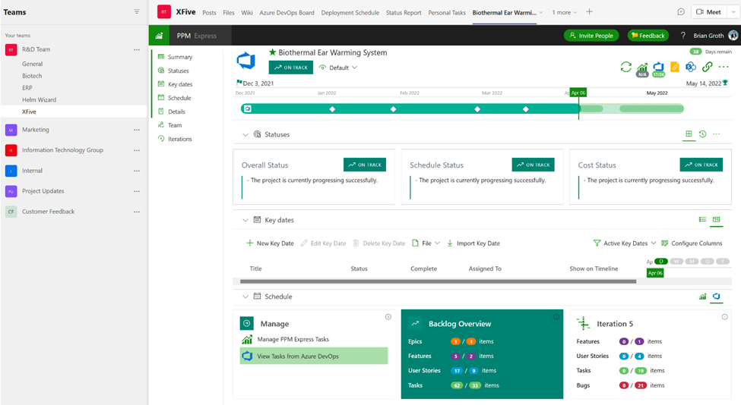Click the help question mark icon
The width and height of the screenshot is (741, 405).
click(x=683, y=36)
